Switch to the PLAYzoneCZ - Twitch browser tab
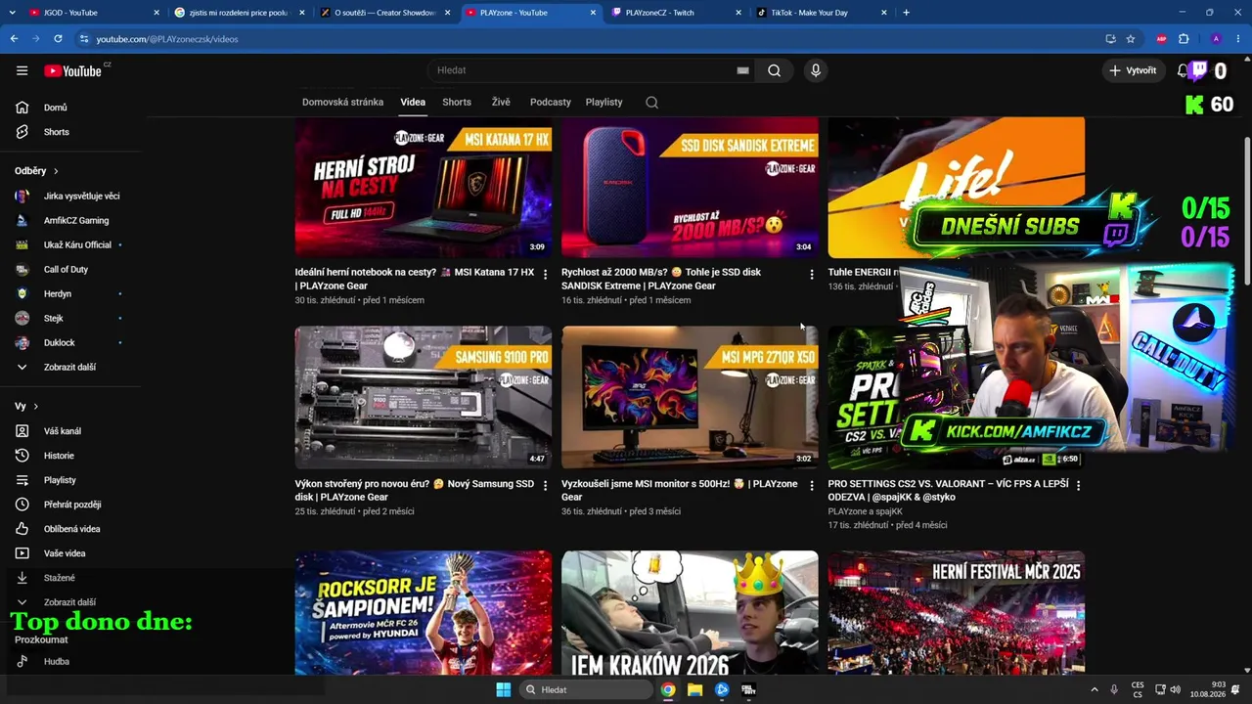The height and width of the screenshot is (704, 1252). (677, 13)
